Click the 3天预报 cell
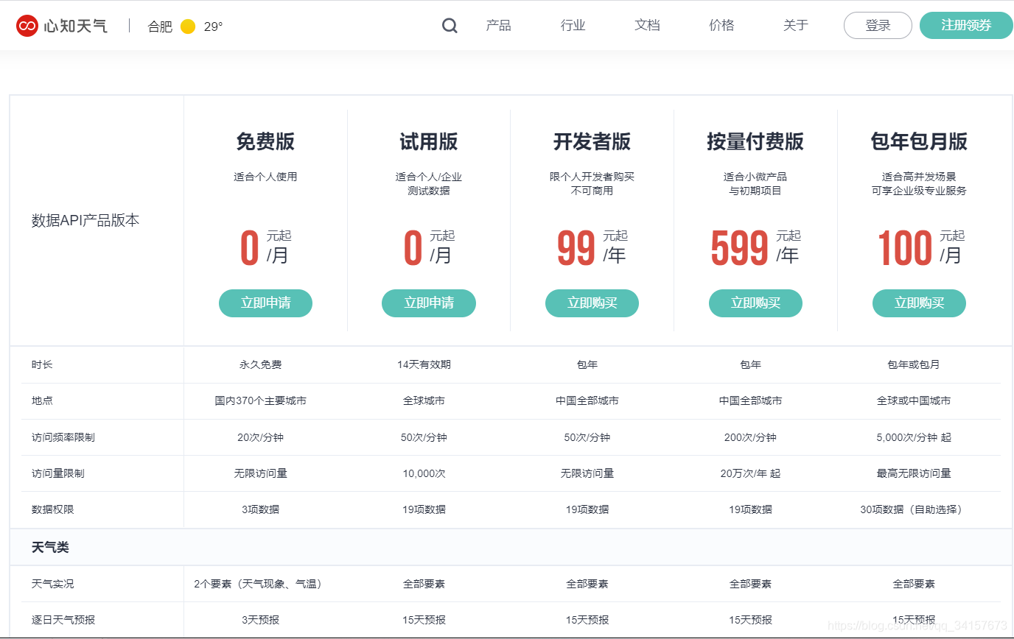The image size is (1014, 639). (x=260, y=620)
